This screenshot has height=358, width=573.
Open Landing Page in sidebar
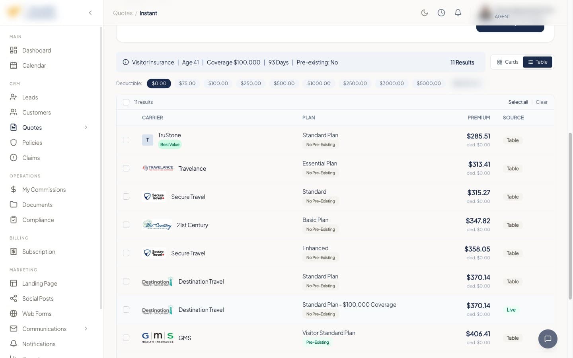pyautogui.click(x=40, y=283)
